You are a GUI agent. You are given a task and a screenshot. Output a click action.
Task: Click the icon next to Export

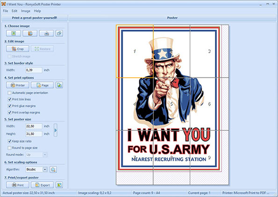[59, 185]
